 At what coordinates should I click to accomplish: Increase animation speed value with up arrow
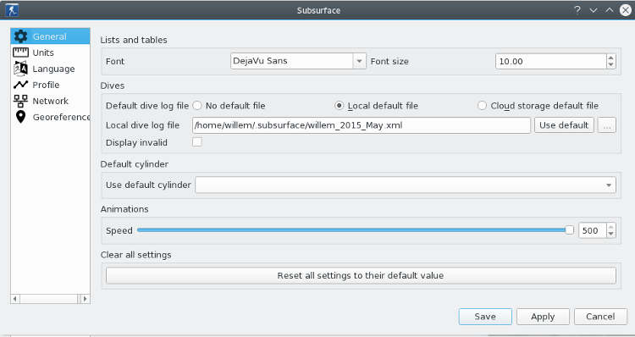click(611, 227)
